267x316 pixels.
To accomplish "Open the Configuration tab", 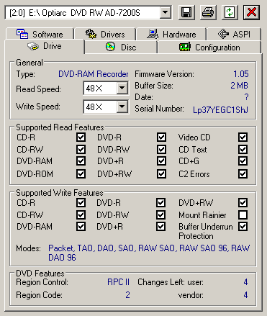I will coord(209,47).
